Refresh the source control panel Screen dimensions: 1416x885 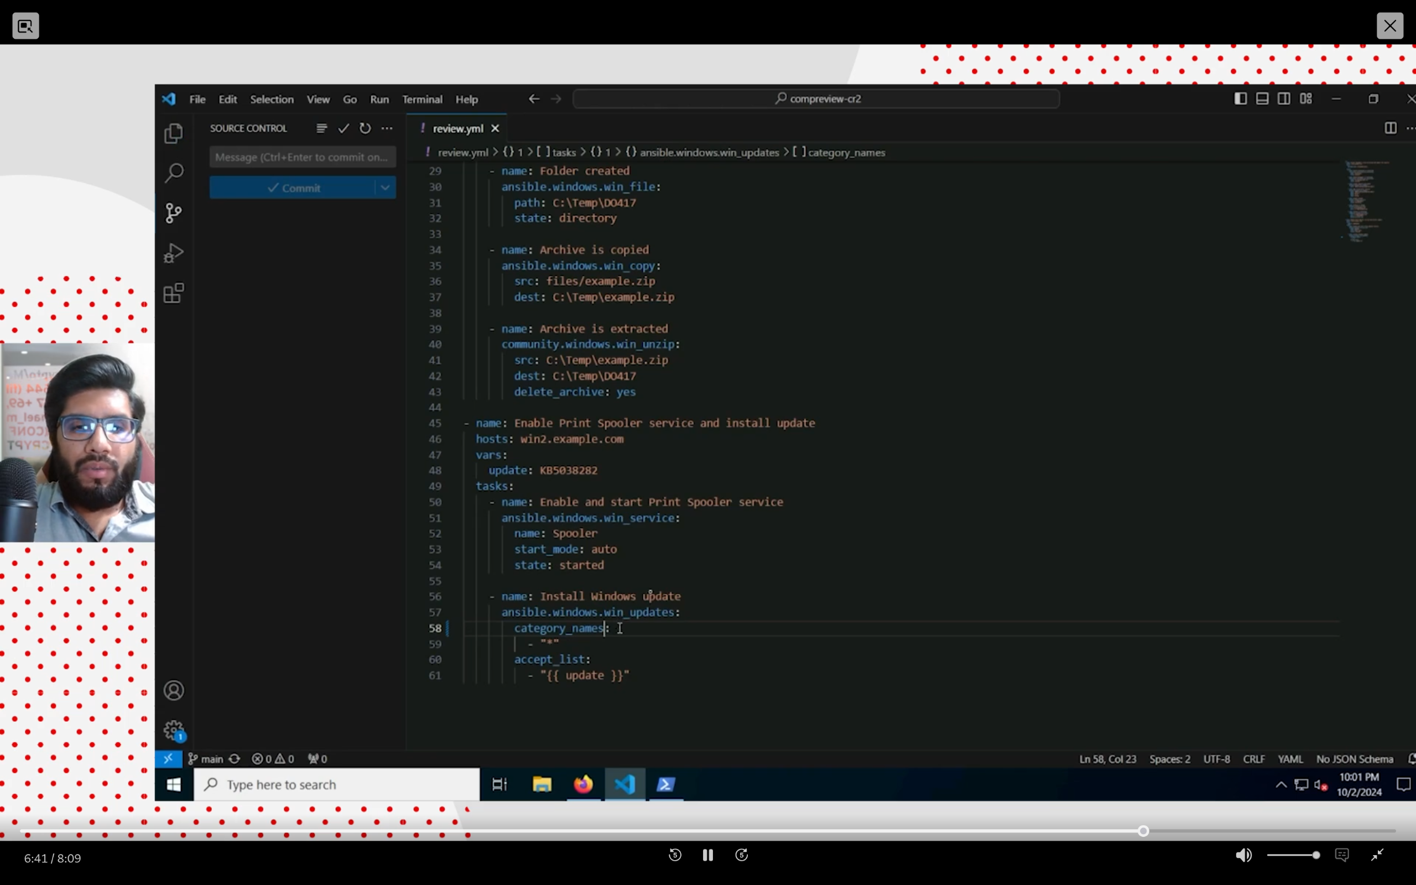click(x=365, y=128)
